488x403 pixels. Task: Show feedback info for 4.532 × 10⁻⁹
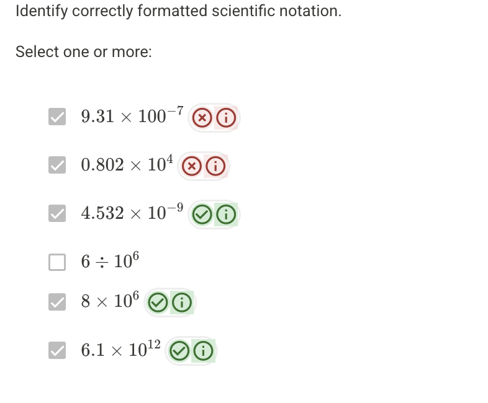click(227, 215)
